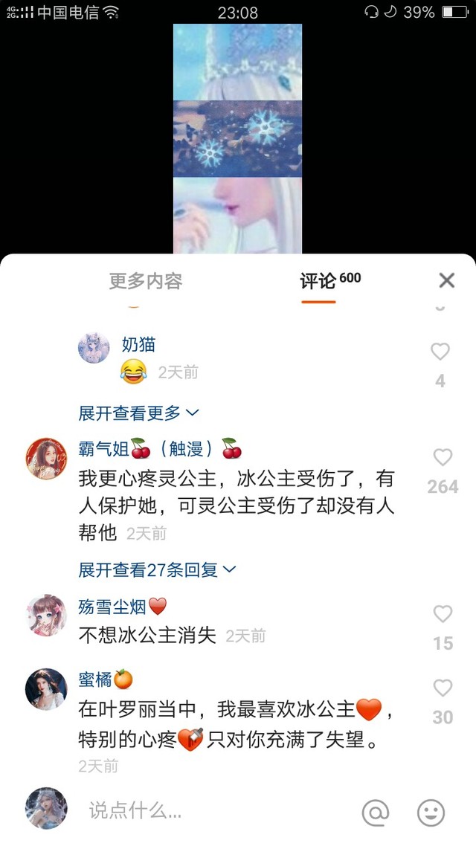Like 奶猫's laughing emoji comment

[x=440, y=352]
